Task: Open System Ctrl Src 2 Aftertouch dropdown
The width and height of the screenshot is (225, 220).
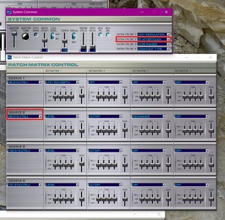Action: coord(154,39)
